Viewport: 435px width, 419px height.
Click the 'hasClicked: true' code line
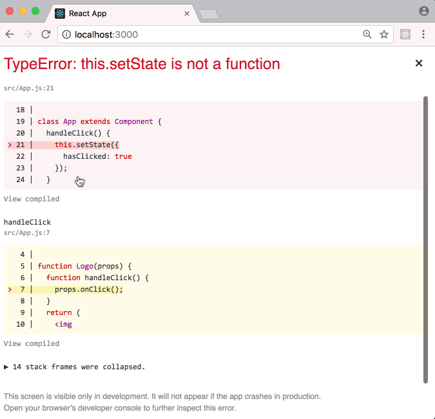[x=97, y=156]
